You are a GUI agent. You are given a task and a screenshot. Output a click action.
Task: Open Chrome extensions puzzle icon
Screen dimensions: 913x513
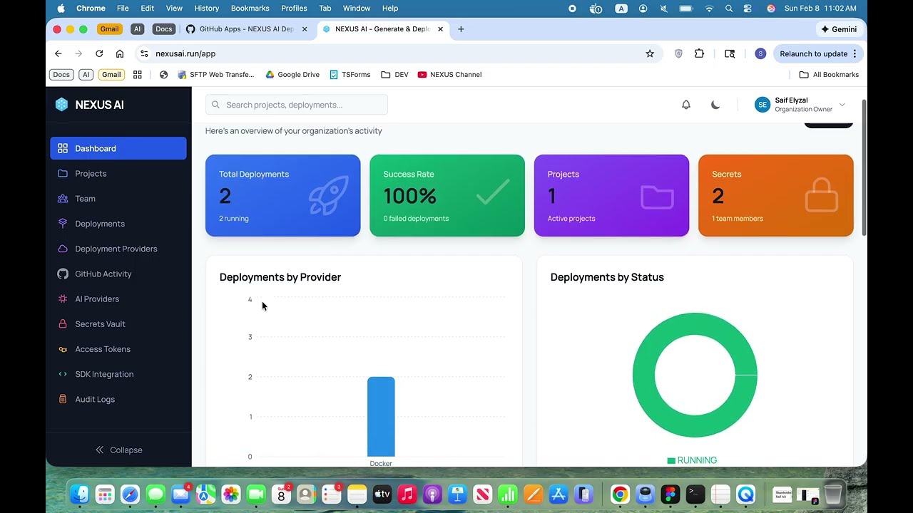[x=699, y=53]
